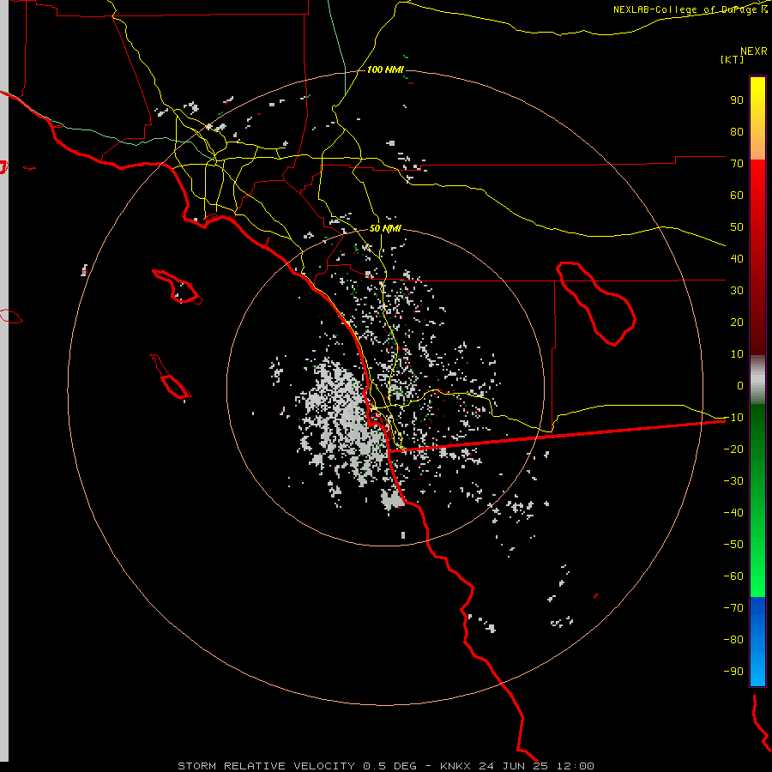
Task: Click the -40 knot scale label
Action: coord(733,513)
